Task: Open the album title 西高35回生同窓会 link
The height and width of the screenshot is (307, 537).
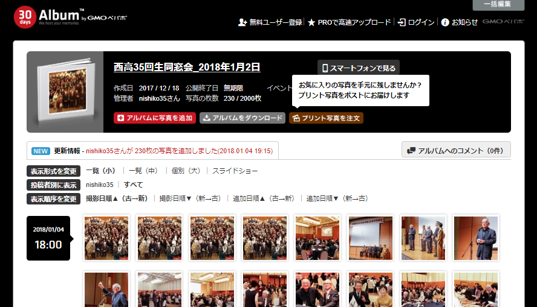Action: [x=187, y=67]
